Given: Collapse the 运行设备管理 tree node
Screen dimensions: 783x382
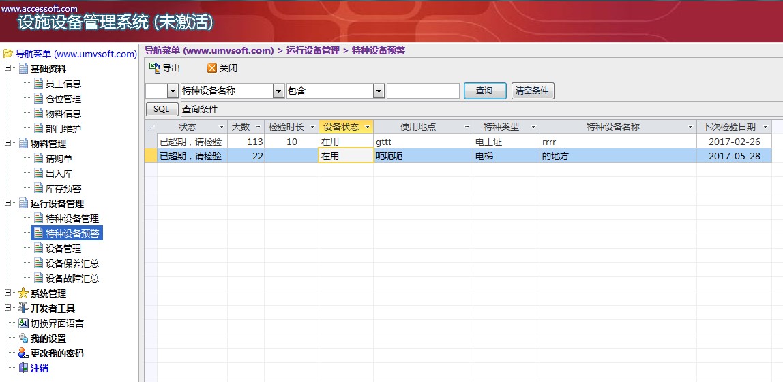Looking at the screenshot, I should [x=8, y=203].
